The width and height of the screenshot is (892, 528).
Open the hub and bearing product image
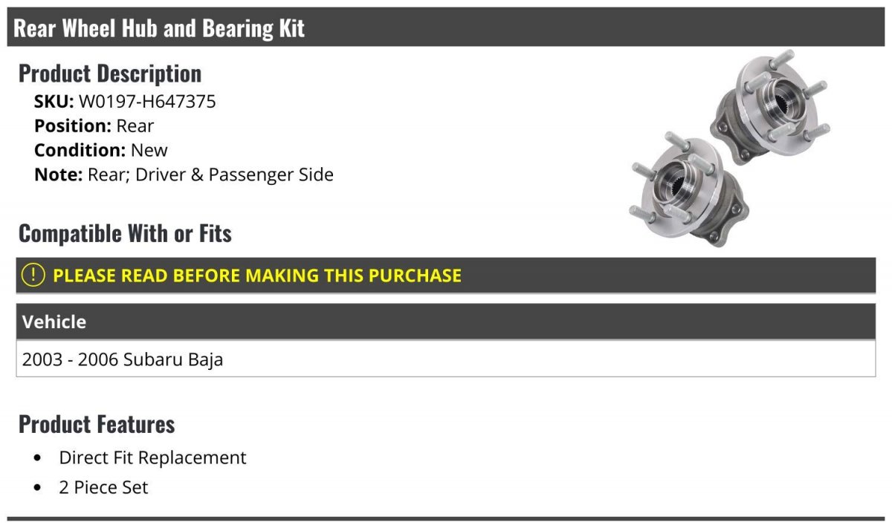[729, 149]
